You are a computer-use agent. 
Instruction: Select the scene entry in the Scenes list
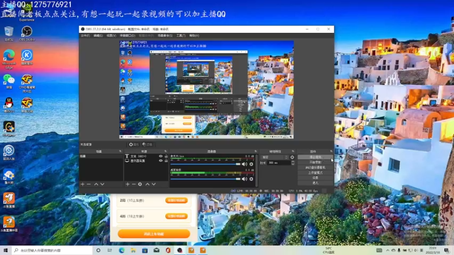coord(101,156)
